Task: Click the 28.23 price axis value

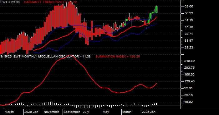Action: coord(189,48)
